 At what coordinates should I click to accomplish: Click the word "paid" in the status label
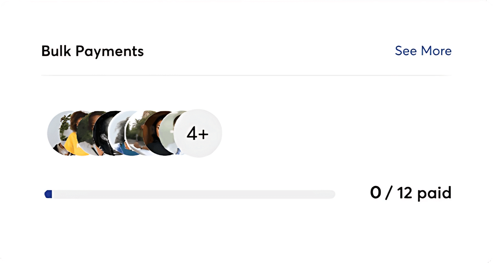434,193
